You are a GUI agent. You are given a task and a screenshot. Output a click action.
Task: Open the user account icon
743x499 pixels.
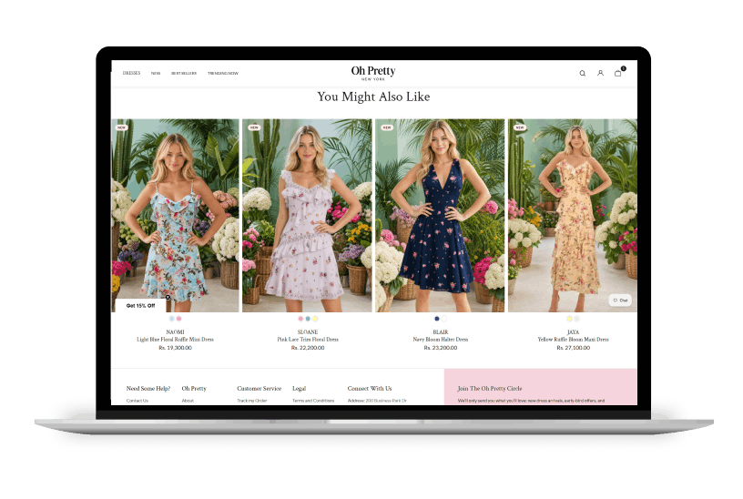tap(600, 74)
